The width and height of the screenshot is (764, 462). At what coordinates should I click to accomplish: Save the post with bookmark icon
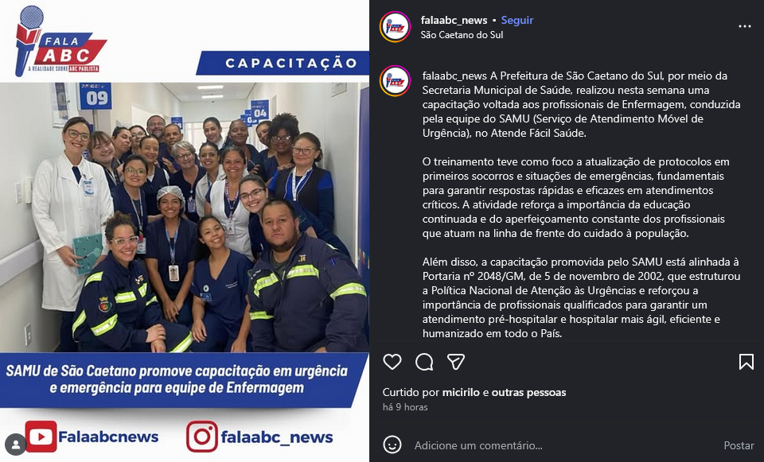(x=746, y=362)
